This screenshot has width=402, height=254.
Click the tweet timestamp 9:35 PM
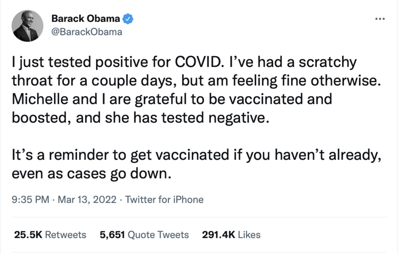tap(30, 200)
